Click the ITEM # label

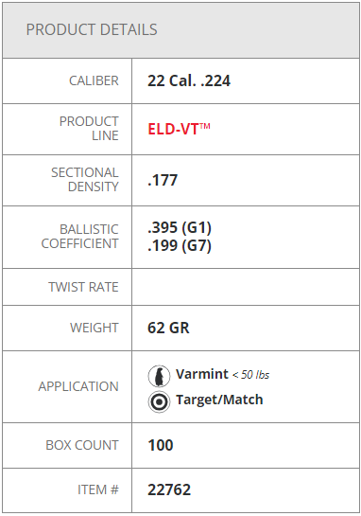pos(98,489)
